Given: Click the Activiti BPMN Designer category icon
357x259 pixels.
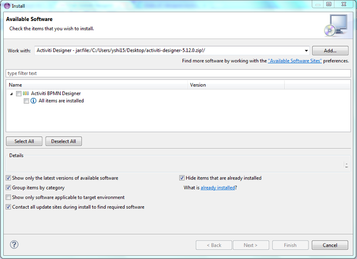Looking at the screenshot, I should pos(26,93).
